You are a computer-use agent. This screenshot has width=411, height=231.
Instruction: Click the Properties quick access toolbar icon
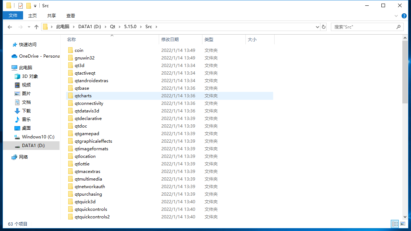pyautogui.click(x=21, y=5)
